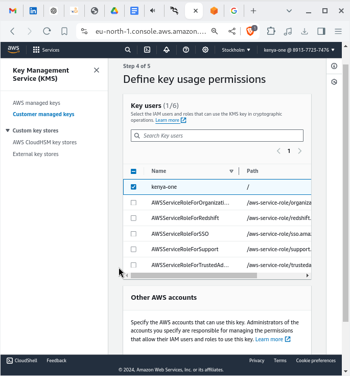This screenshot has height=376, width=350.
Task: Open browser extensions menu
Action: point(271,31)
